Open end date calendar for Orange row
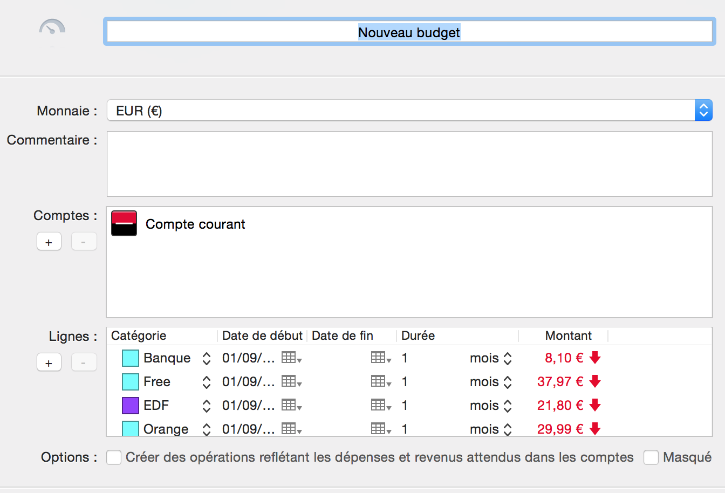The width and height of the screenshot is (725, 493). coord(381,429)
